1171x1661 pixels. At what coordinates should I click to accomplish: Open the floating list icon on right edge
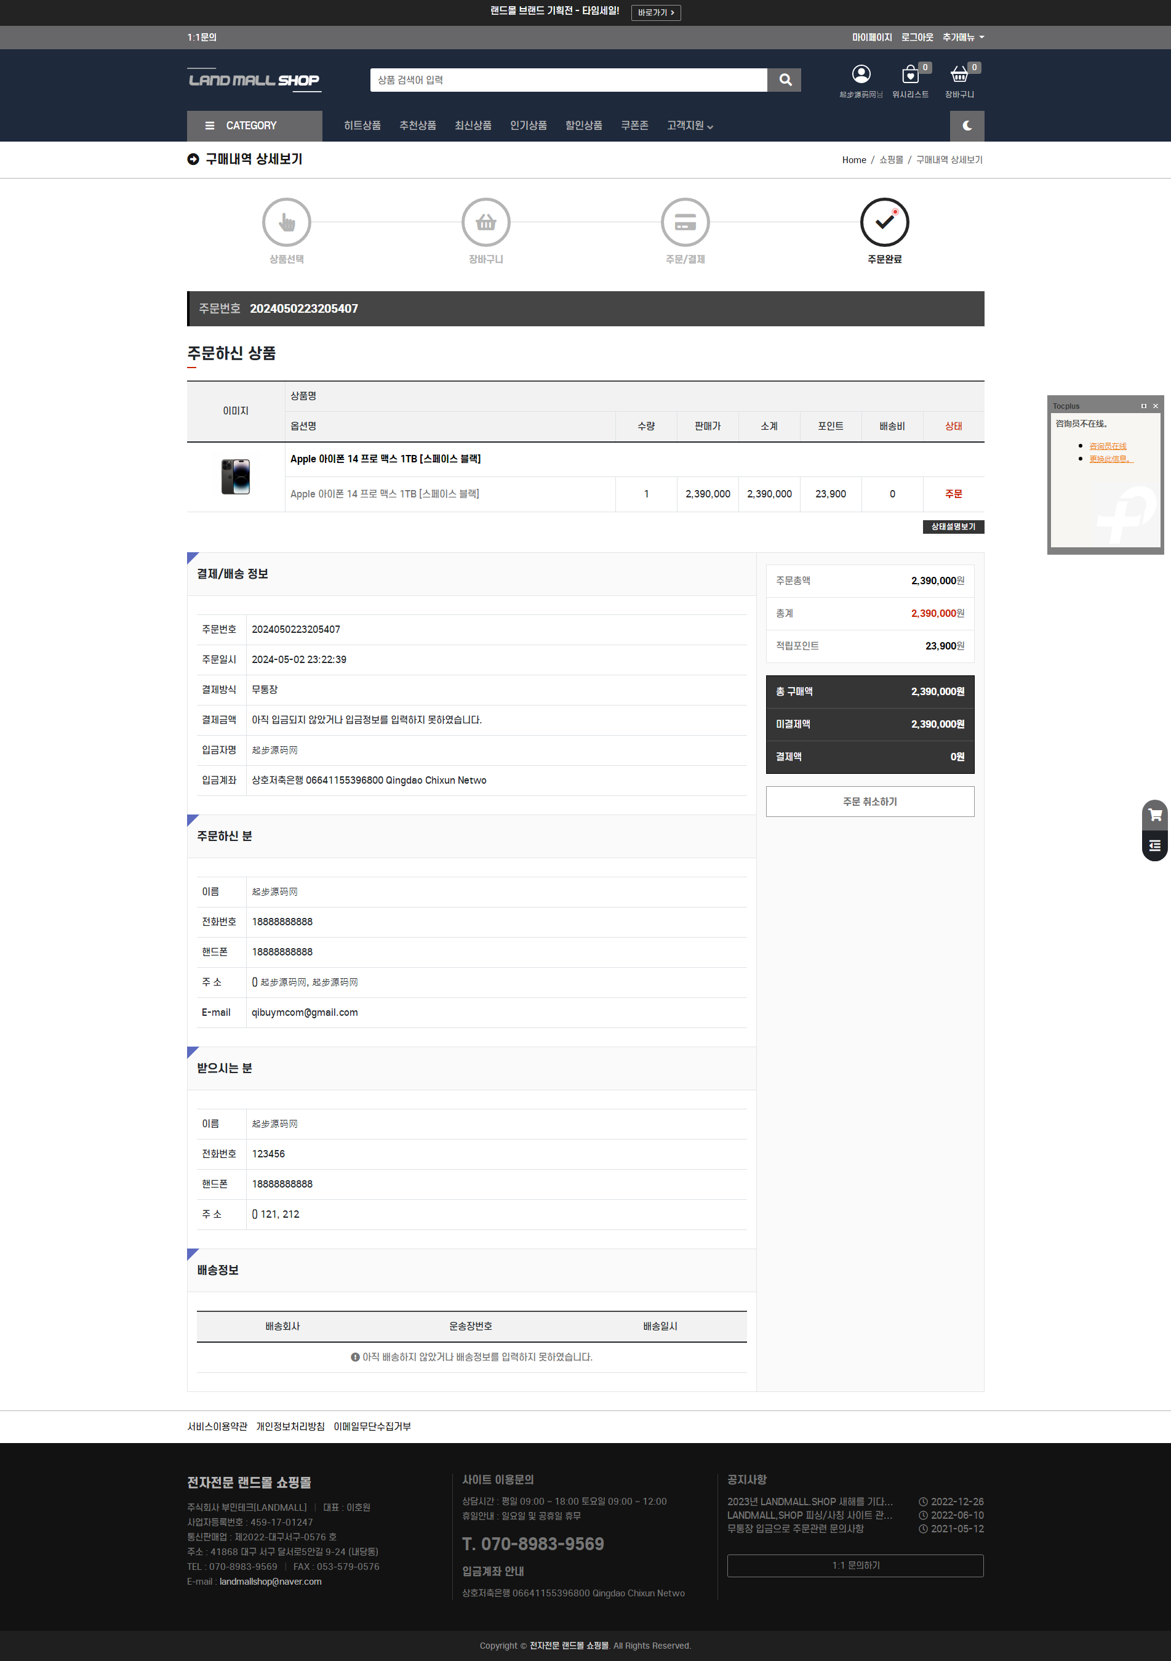(1155, 846)
